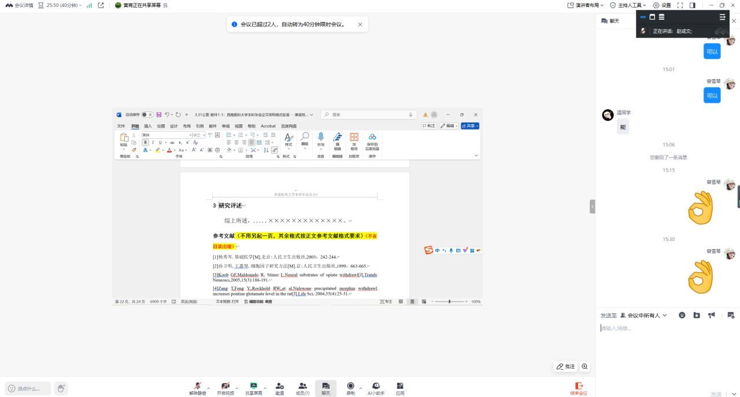Open 会议详情 meeting details
The height and width of the screenshot is (397, 740).
pyautogui.click(x=19, y=5)
